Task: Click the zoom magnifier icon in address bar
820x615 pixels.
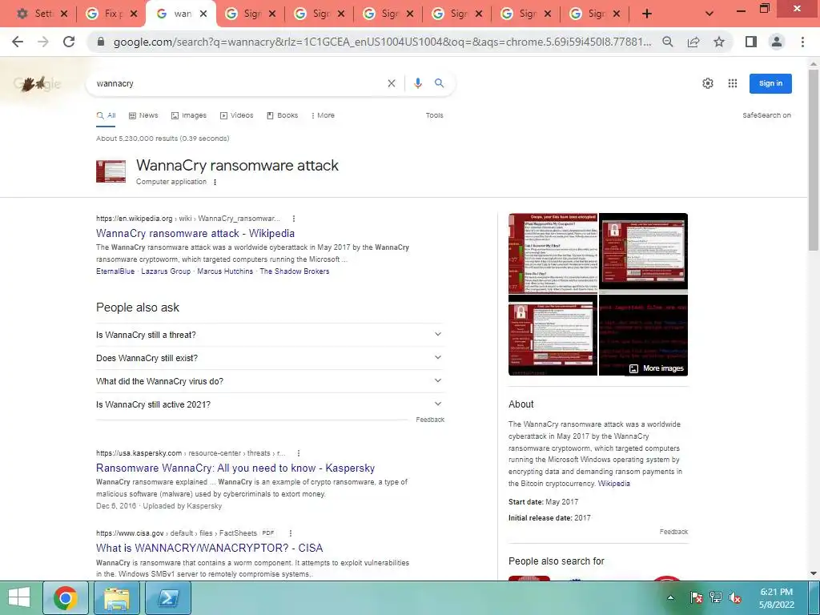Action: point(668,42)
